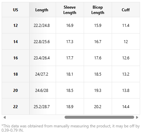This screenshot has width=145, height=133.
Task: Click the Bicep Length column header
Action: point(98,10)
